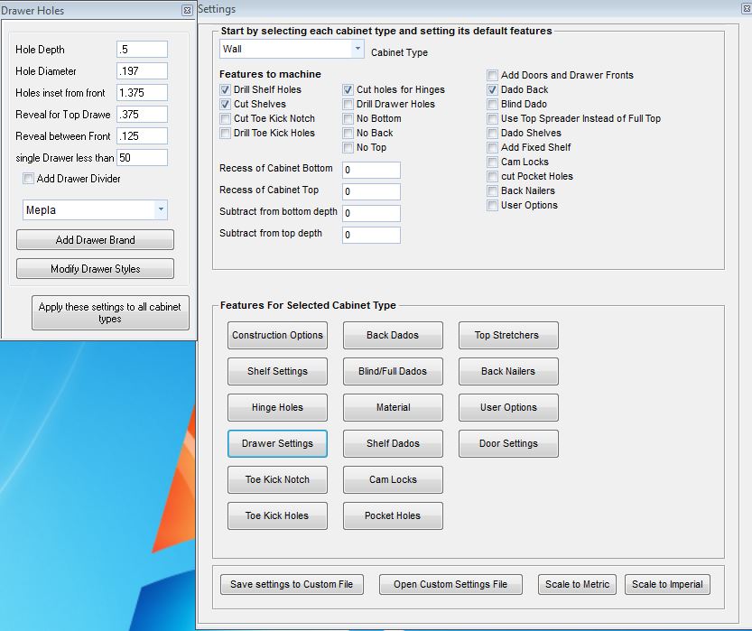Click Recess of Cabinet Bottom field
Image resolution: width=752 pixels, height=631 pixels.
click(x=371, y=170)
